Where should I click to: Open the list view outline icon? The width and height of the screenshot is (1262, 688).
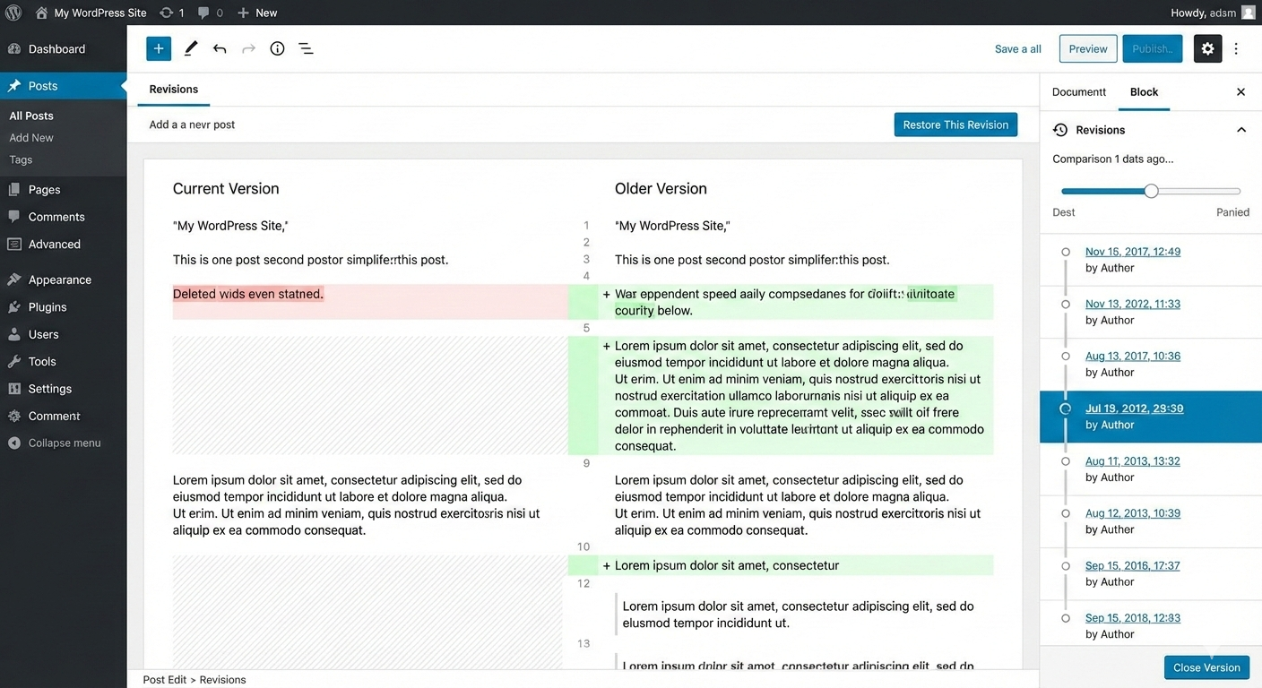coord(306,48)
